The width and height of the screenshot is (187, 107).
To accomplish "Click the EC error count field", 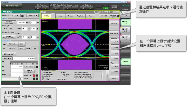I will [16, 67].
